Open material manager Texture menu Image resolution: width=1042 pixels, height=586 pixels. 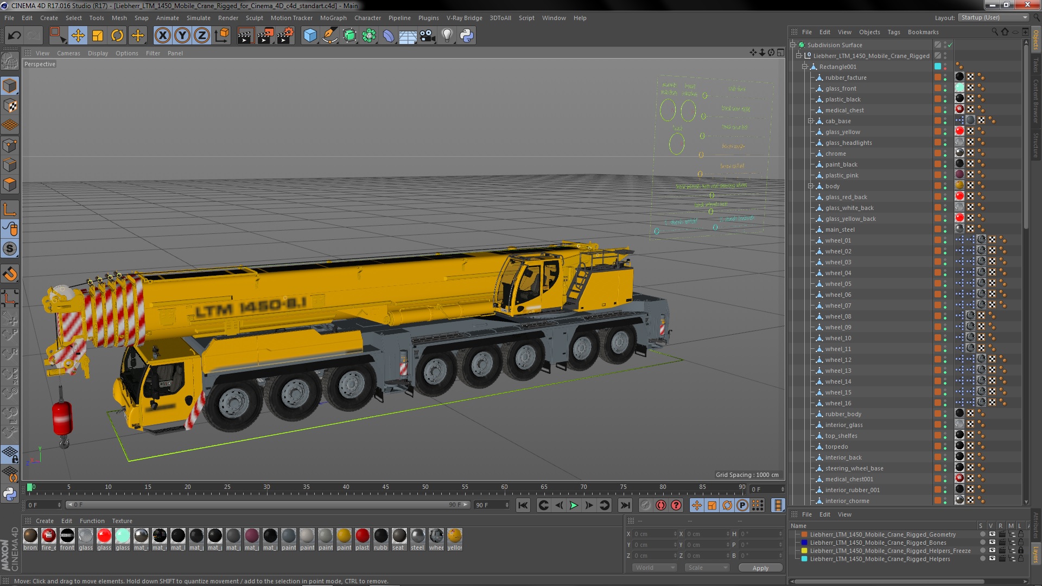click(122, 521)
